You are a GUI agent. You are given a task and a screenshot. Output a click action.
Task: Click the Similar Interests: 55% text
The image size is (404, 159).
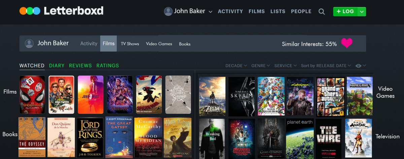(309, 44)
